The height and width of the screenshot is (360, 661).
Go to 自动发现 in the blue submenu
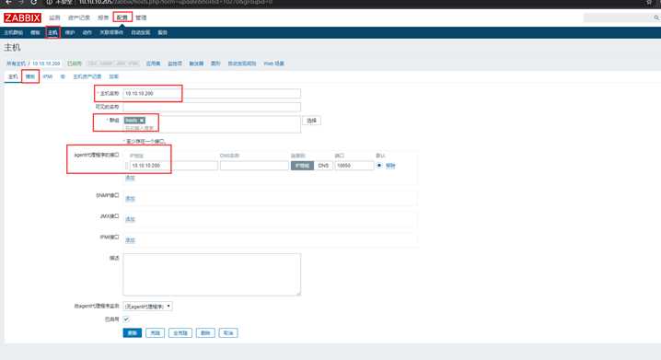pyautogui.click(x=140, y=32)
